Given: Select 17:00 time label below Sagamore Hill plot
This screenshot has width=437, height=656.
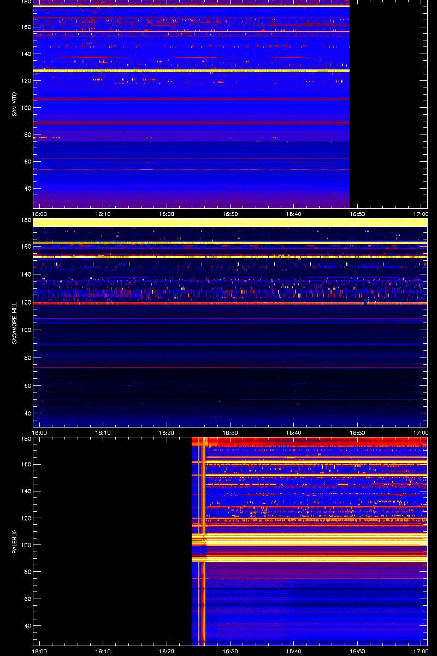Looking at the screenshot, I should coord(421,433).
